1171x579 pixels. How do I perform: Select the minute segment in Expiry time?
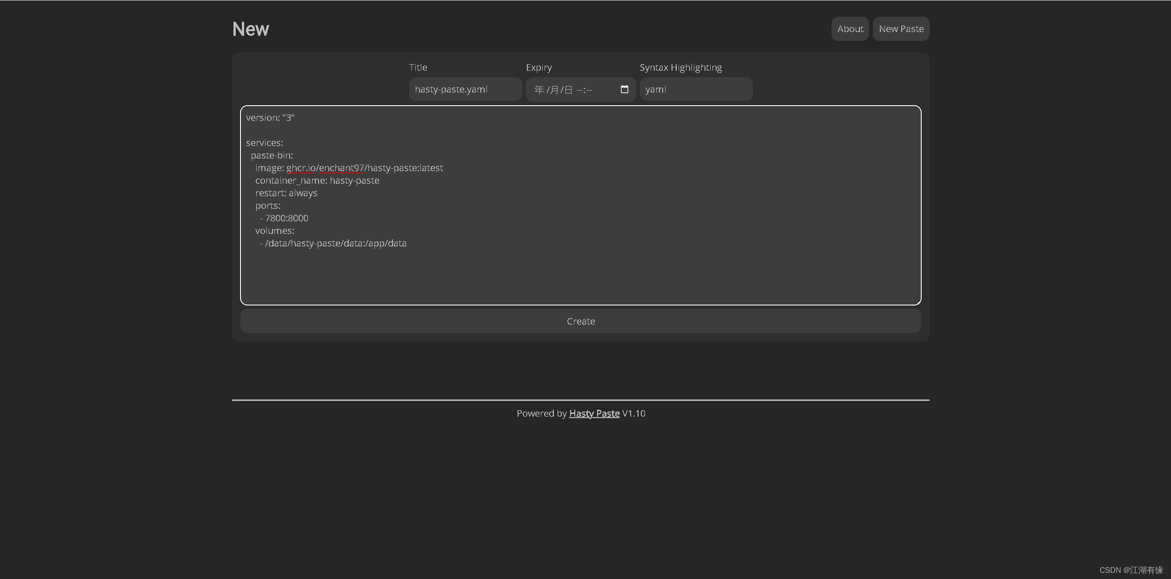point(589,90)
